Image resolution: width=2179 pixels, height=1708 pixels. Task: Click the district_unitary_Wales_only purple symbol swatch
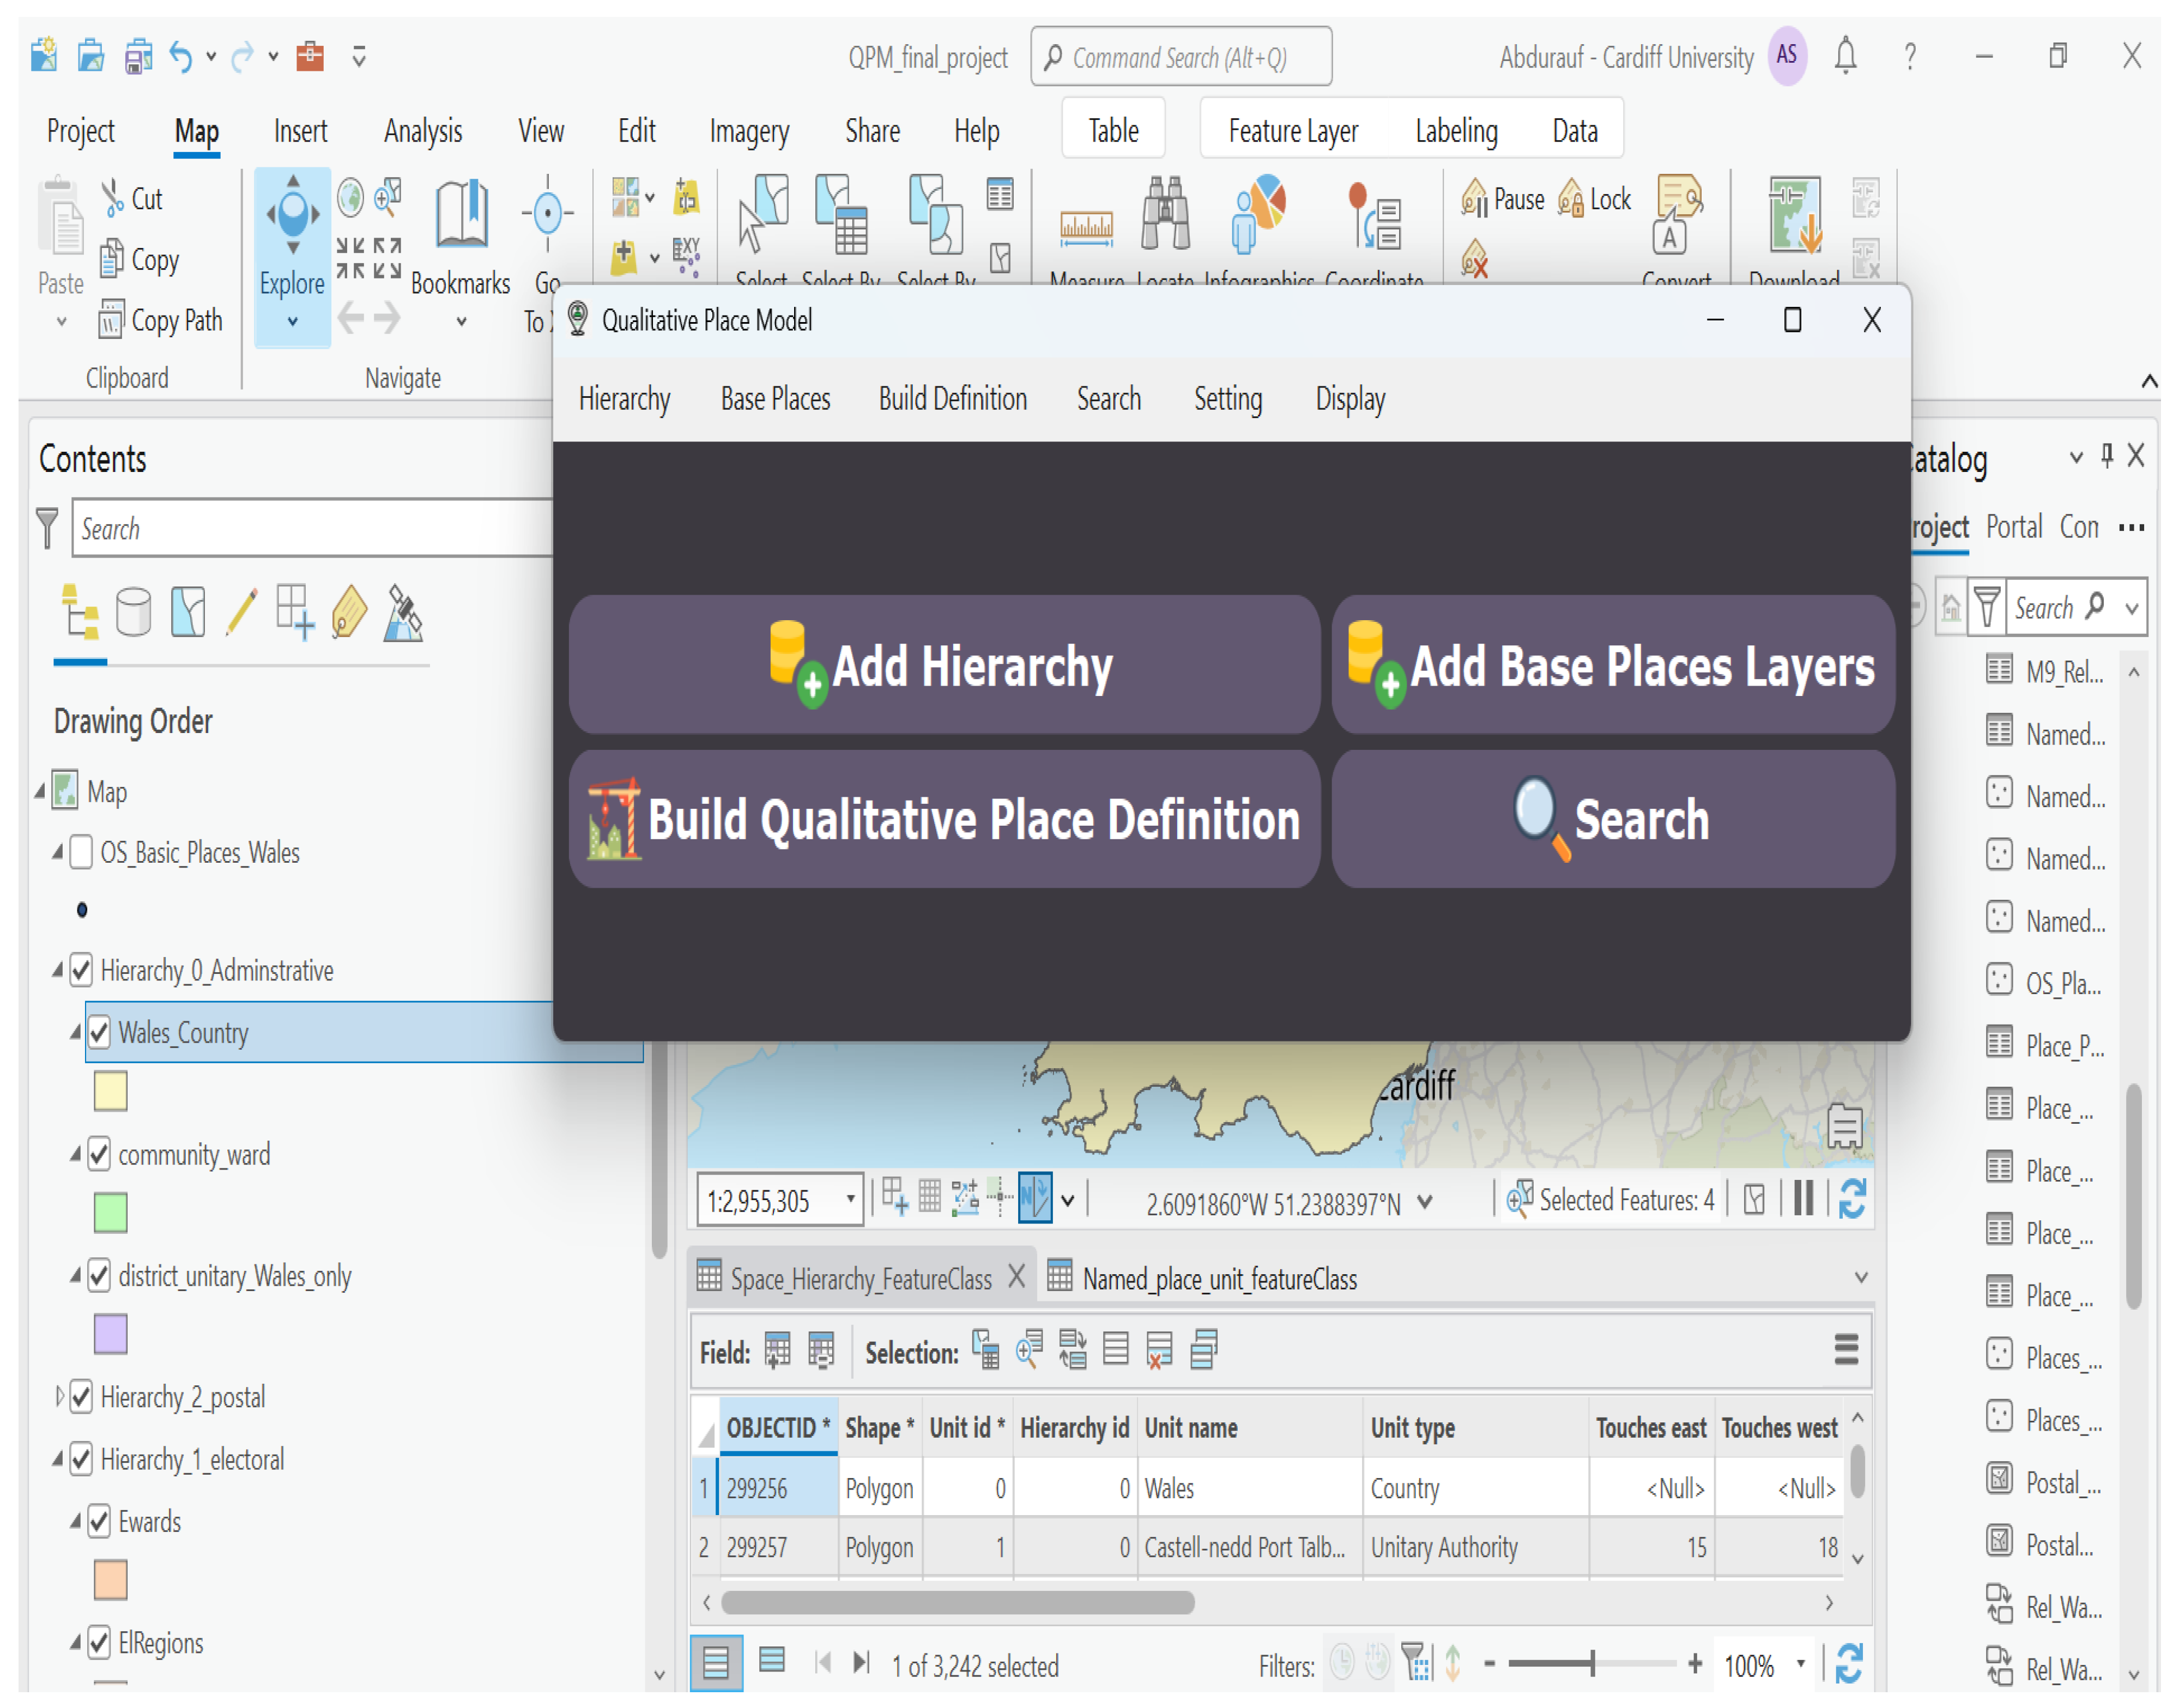point(110,1334)
